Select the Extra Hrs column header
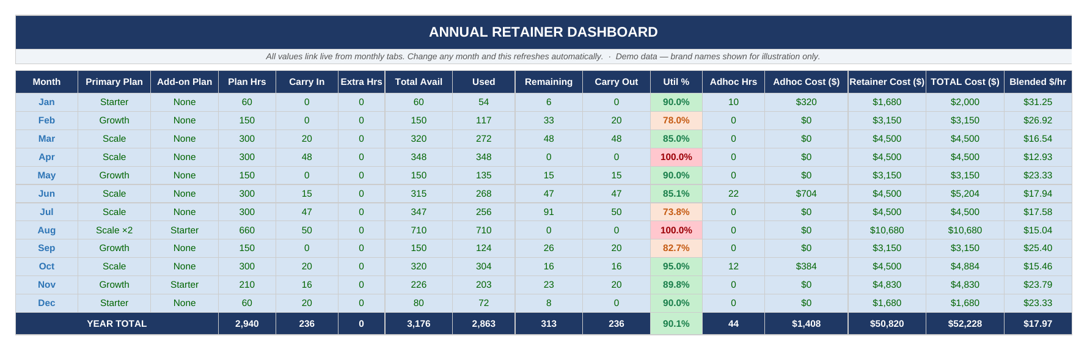1087x350 pixels. [x=361, y=82]
